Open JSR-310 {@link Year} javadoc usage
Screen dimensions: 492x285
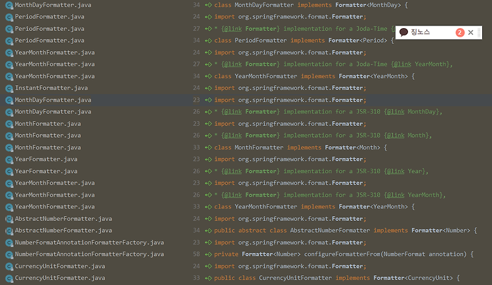(x=321, y=171)
